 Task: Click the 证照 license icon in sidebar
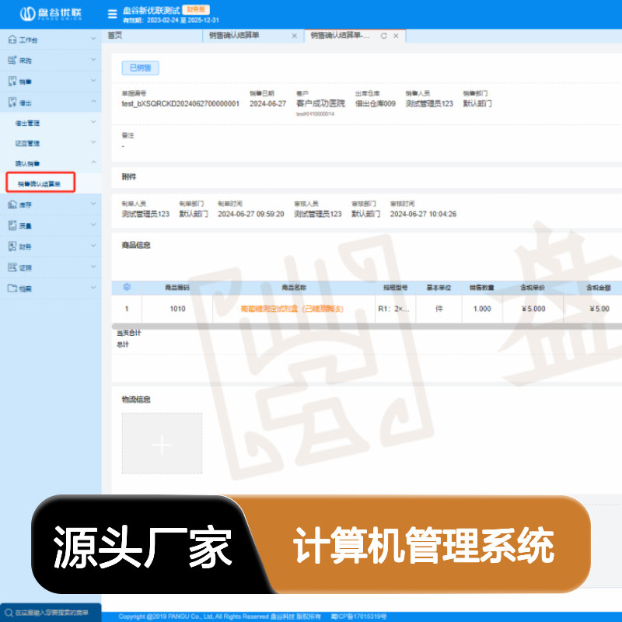12,267
